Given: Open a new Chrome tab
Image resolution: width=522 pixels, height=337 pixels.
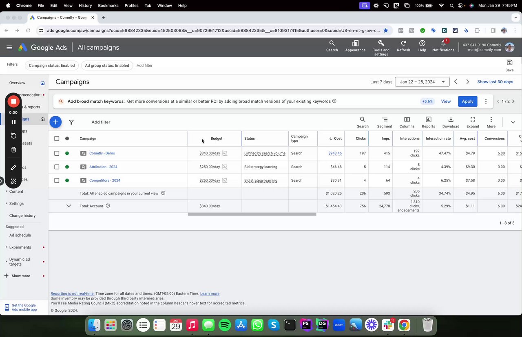Looking at the screenshot, I should [104, 18].
